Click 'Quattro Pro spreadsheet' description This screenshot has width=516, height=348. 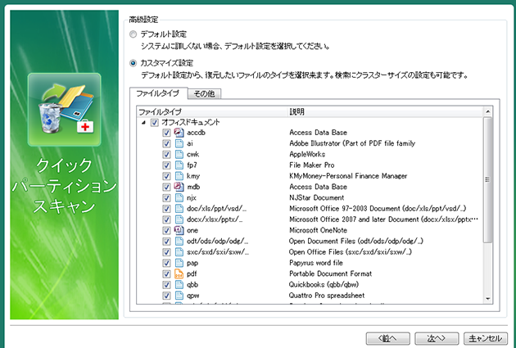[x=327, y=296]
